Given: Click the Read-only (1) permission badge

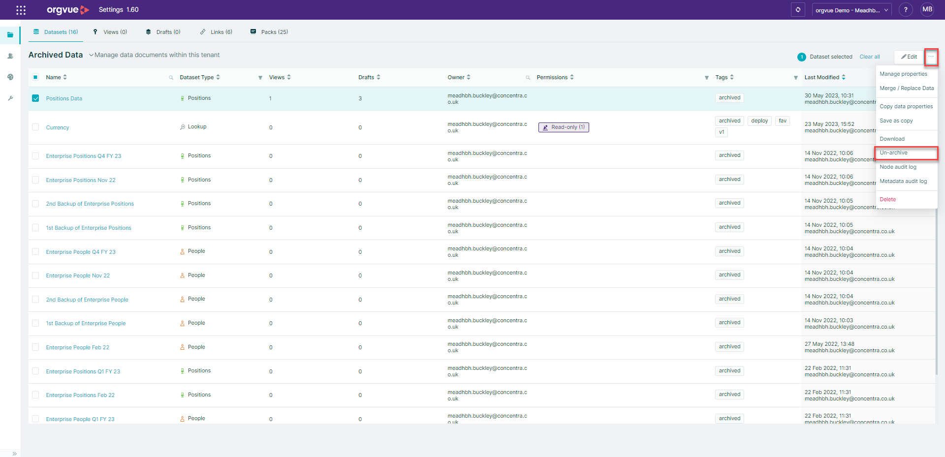Looking at the screenshot, I should pos(564,127).
